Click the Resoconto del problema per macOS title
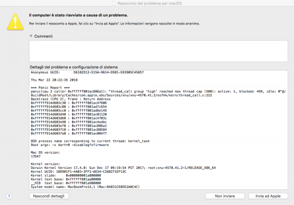The image size is (294, 205). 149,3
